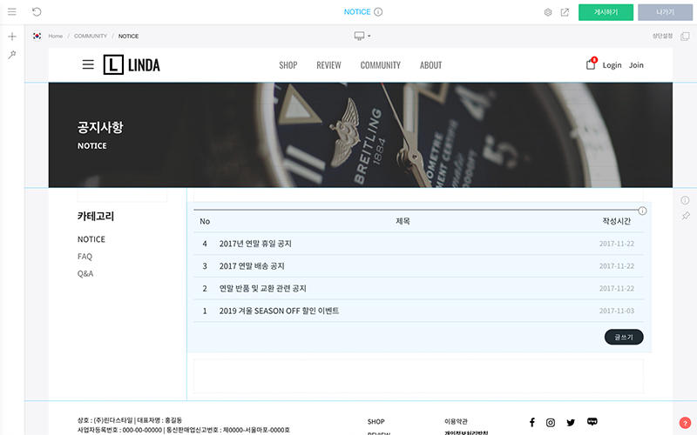Click the 제목 column header
The width and height of the screenshot is (697, 435).
(x=403, y=221)
